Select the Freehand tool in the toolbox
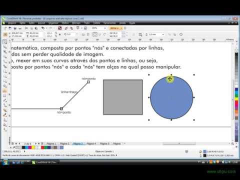 click(x=5, y=62)
